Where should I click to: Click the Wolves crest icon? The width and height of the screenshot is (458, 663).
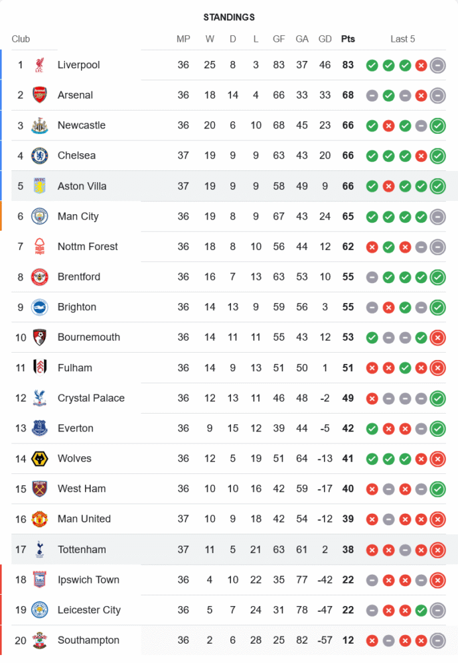coord(40,458)
